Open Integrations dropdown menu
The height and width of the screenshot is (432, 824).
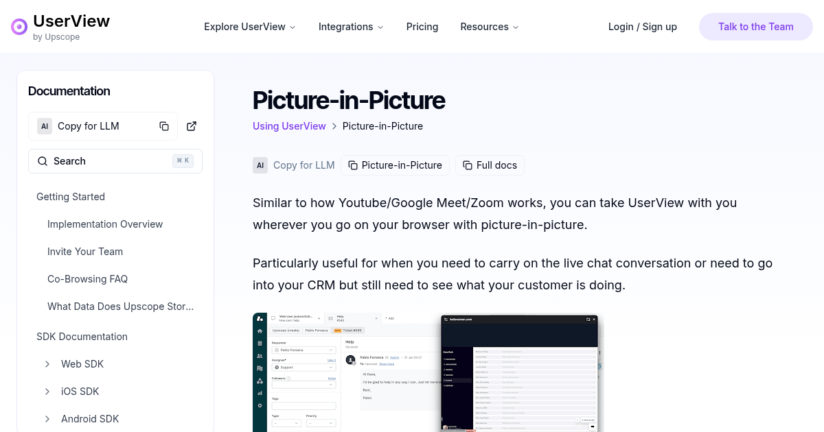point(351,27)
